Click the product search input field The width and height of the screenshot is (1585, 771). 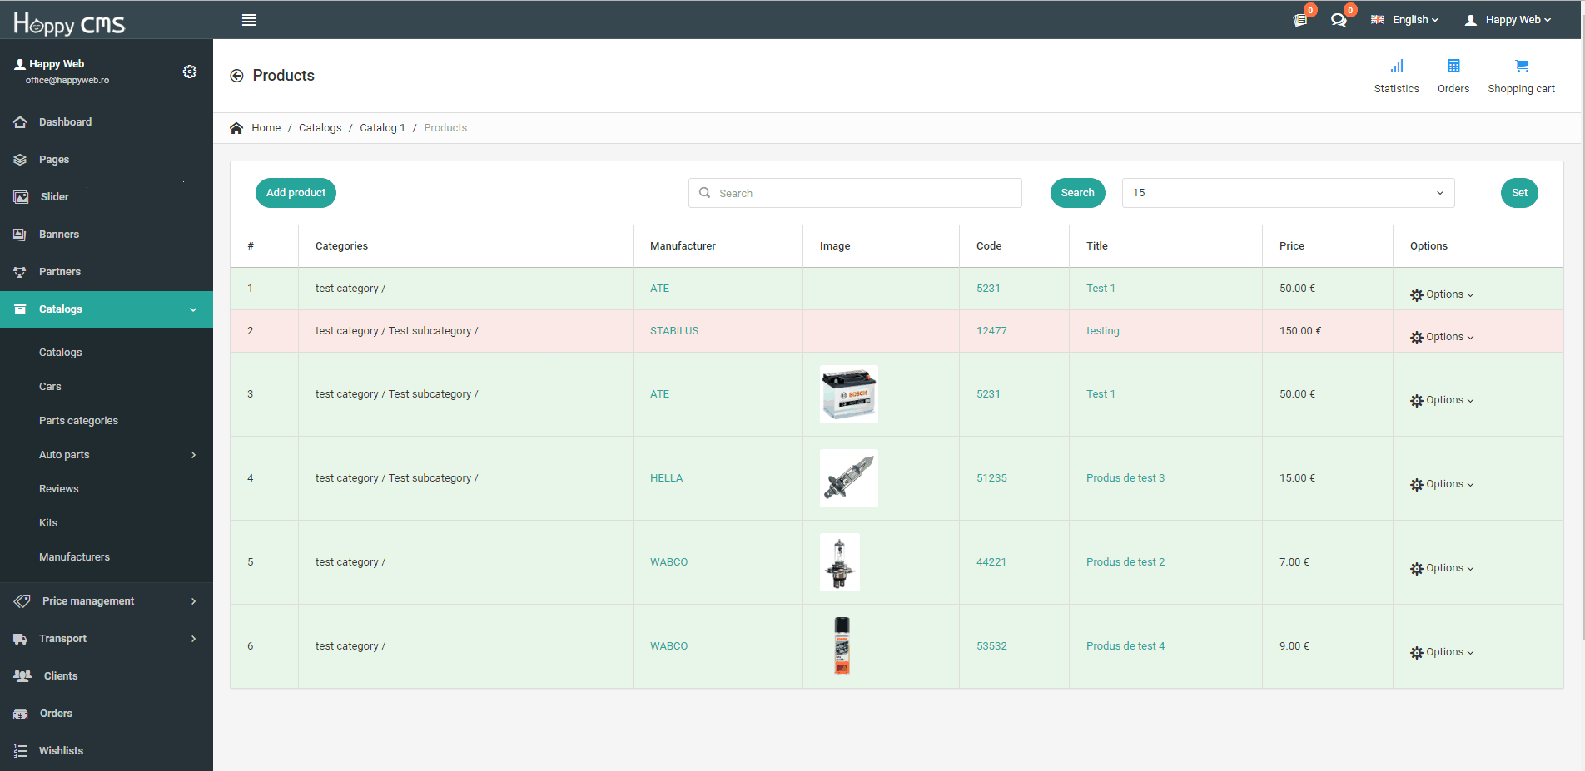click(x=855, y=193)
